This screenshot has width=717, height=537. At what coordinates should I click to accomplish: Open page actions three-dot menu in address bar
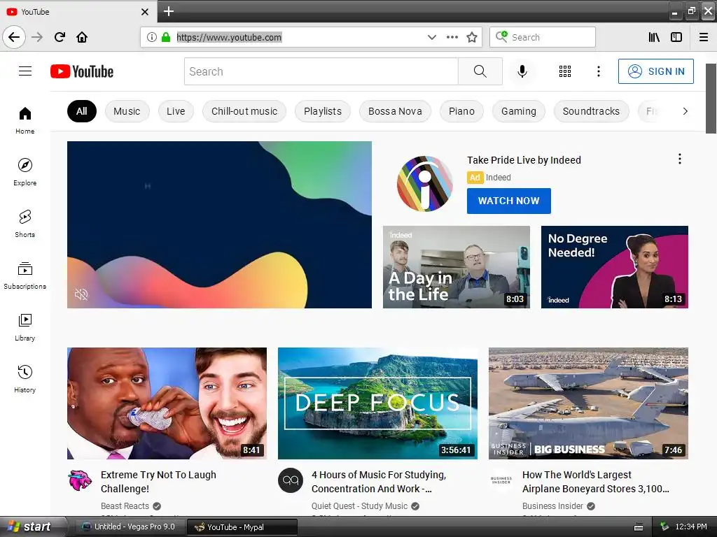(452, 37)
